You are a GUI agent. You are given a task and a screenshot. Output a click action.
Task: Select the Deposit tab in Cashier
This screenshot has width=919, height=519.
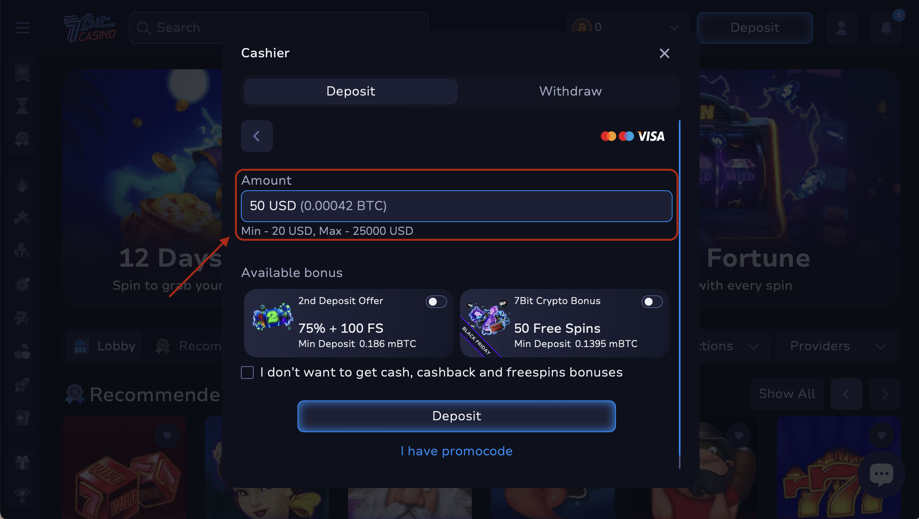[x=350, y=91]
